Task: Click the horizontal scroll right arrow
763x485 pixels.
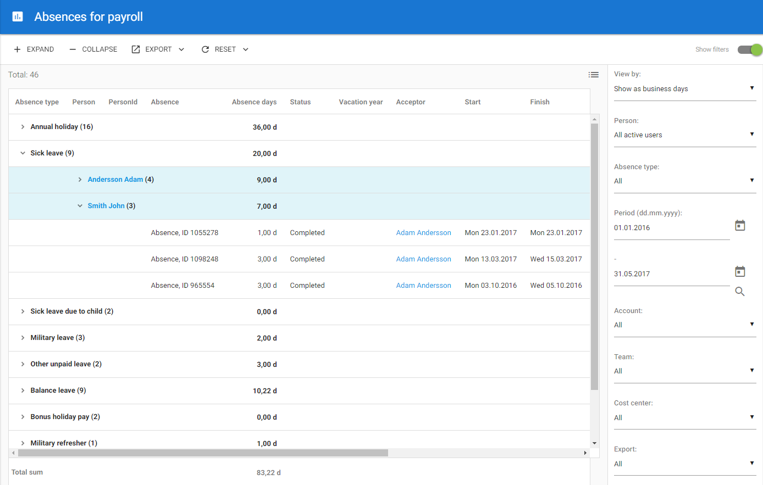Action: click(585, 453)
